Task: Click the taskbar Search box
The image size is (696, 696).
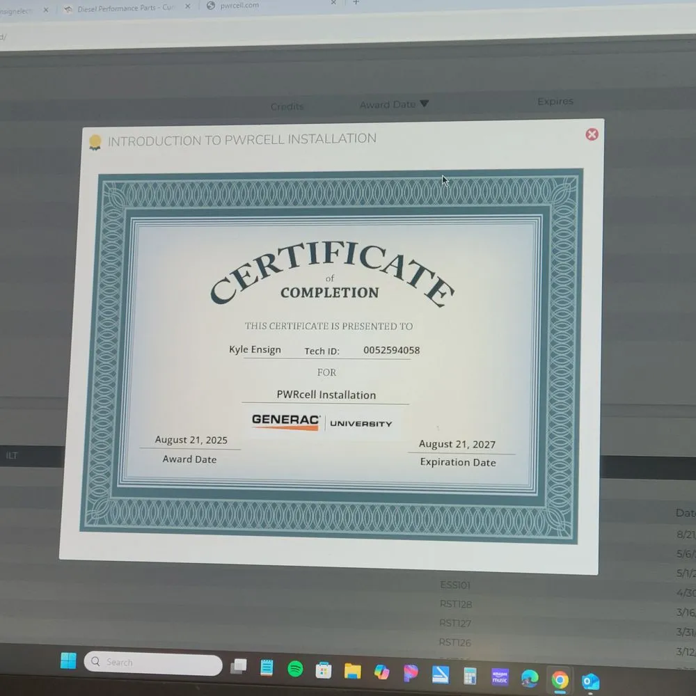Action: click(x=153, y=663)
